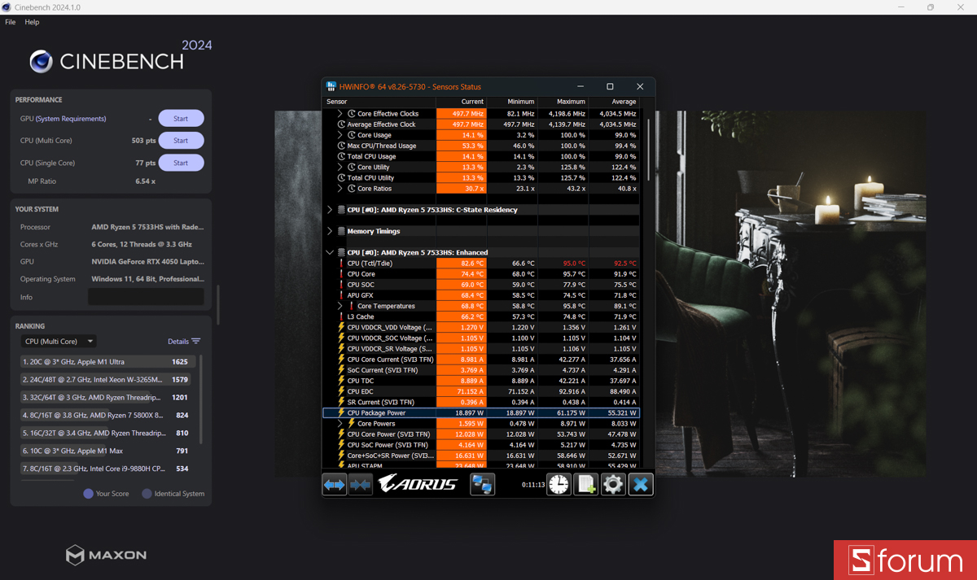Expand the Core Usage row
The image size is (977, 580).
click(340, 135)
